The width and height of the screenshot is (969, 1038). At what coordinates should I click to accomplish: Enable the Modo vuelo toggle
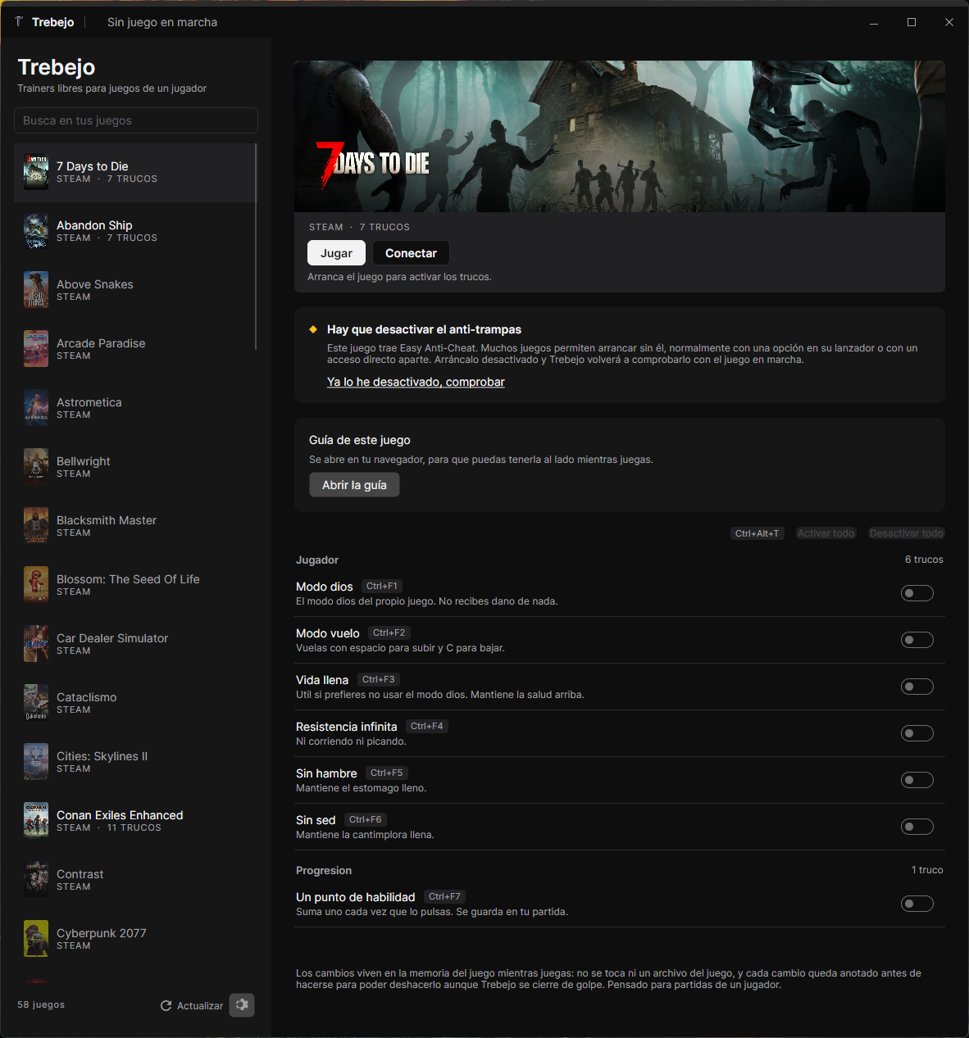tap(917, 640)
